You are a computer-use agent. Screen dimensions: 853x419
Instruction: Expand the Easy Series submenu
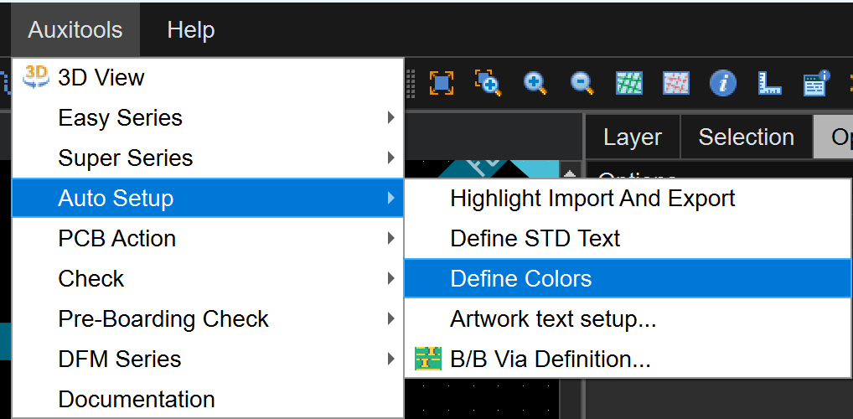coord(120,118)
